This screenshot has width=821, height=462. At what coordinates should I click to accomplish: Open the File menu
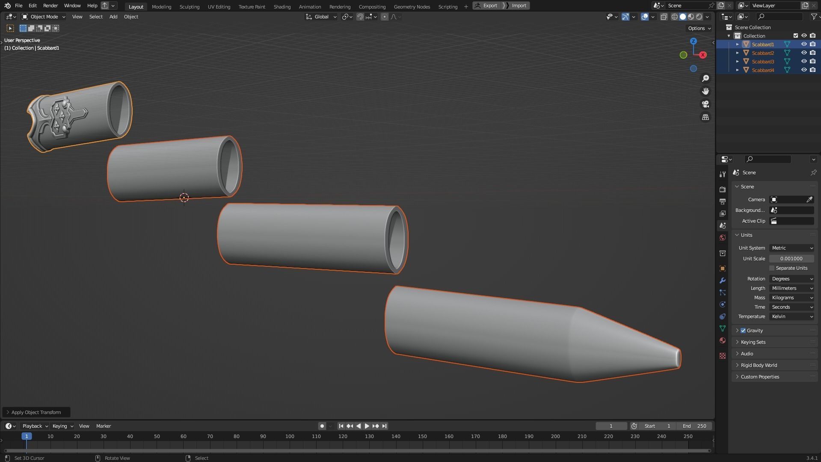[x=18, y=6]
